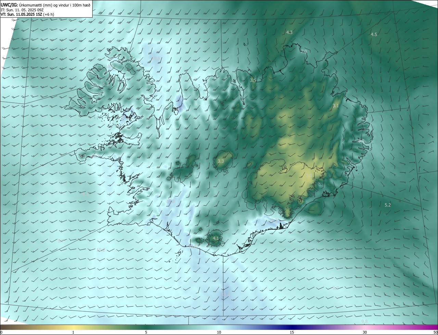Click the "10.8" value label on map
The width and height of the screenshot is (438, 335).
coord(156,58)
